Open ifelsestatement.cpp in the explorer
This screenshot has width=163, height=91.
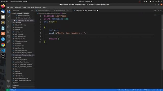(x=21, y=41)
